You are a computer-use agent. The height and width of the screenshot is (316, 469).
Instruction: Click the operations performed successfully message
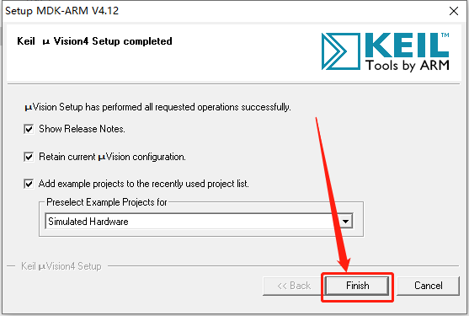click(x=157, y=107)
